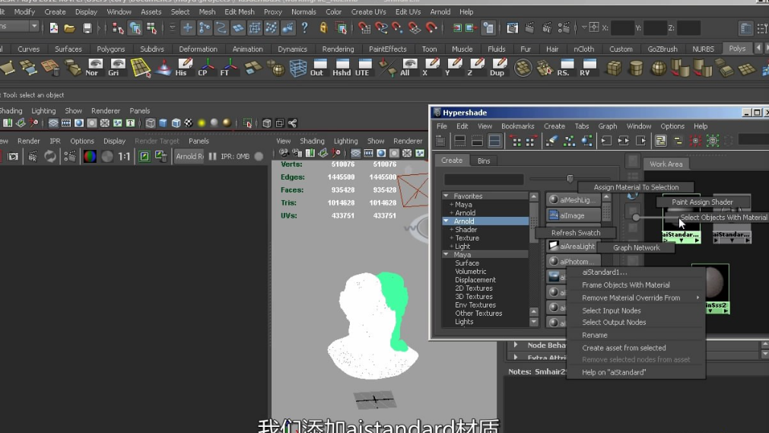Click the RS. shelf icon
Viewport: 769px width, 433px height.
point(565,67)
